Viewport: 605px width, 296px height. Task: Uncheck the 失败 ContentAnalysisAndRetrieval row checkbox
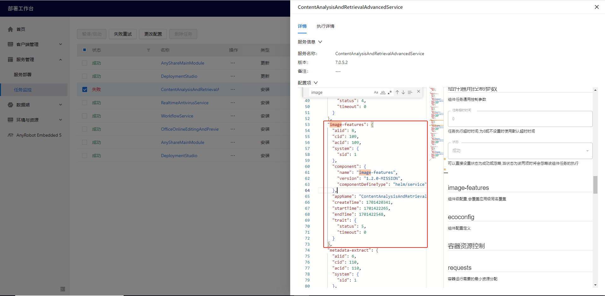pyautogui.click(x=85, y=89)
